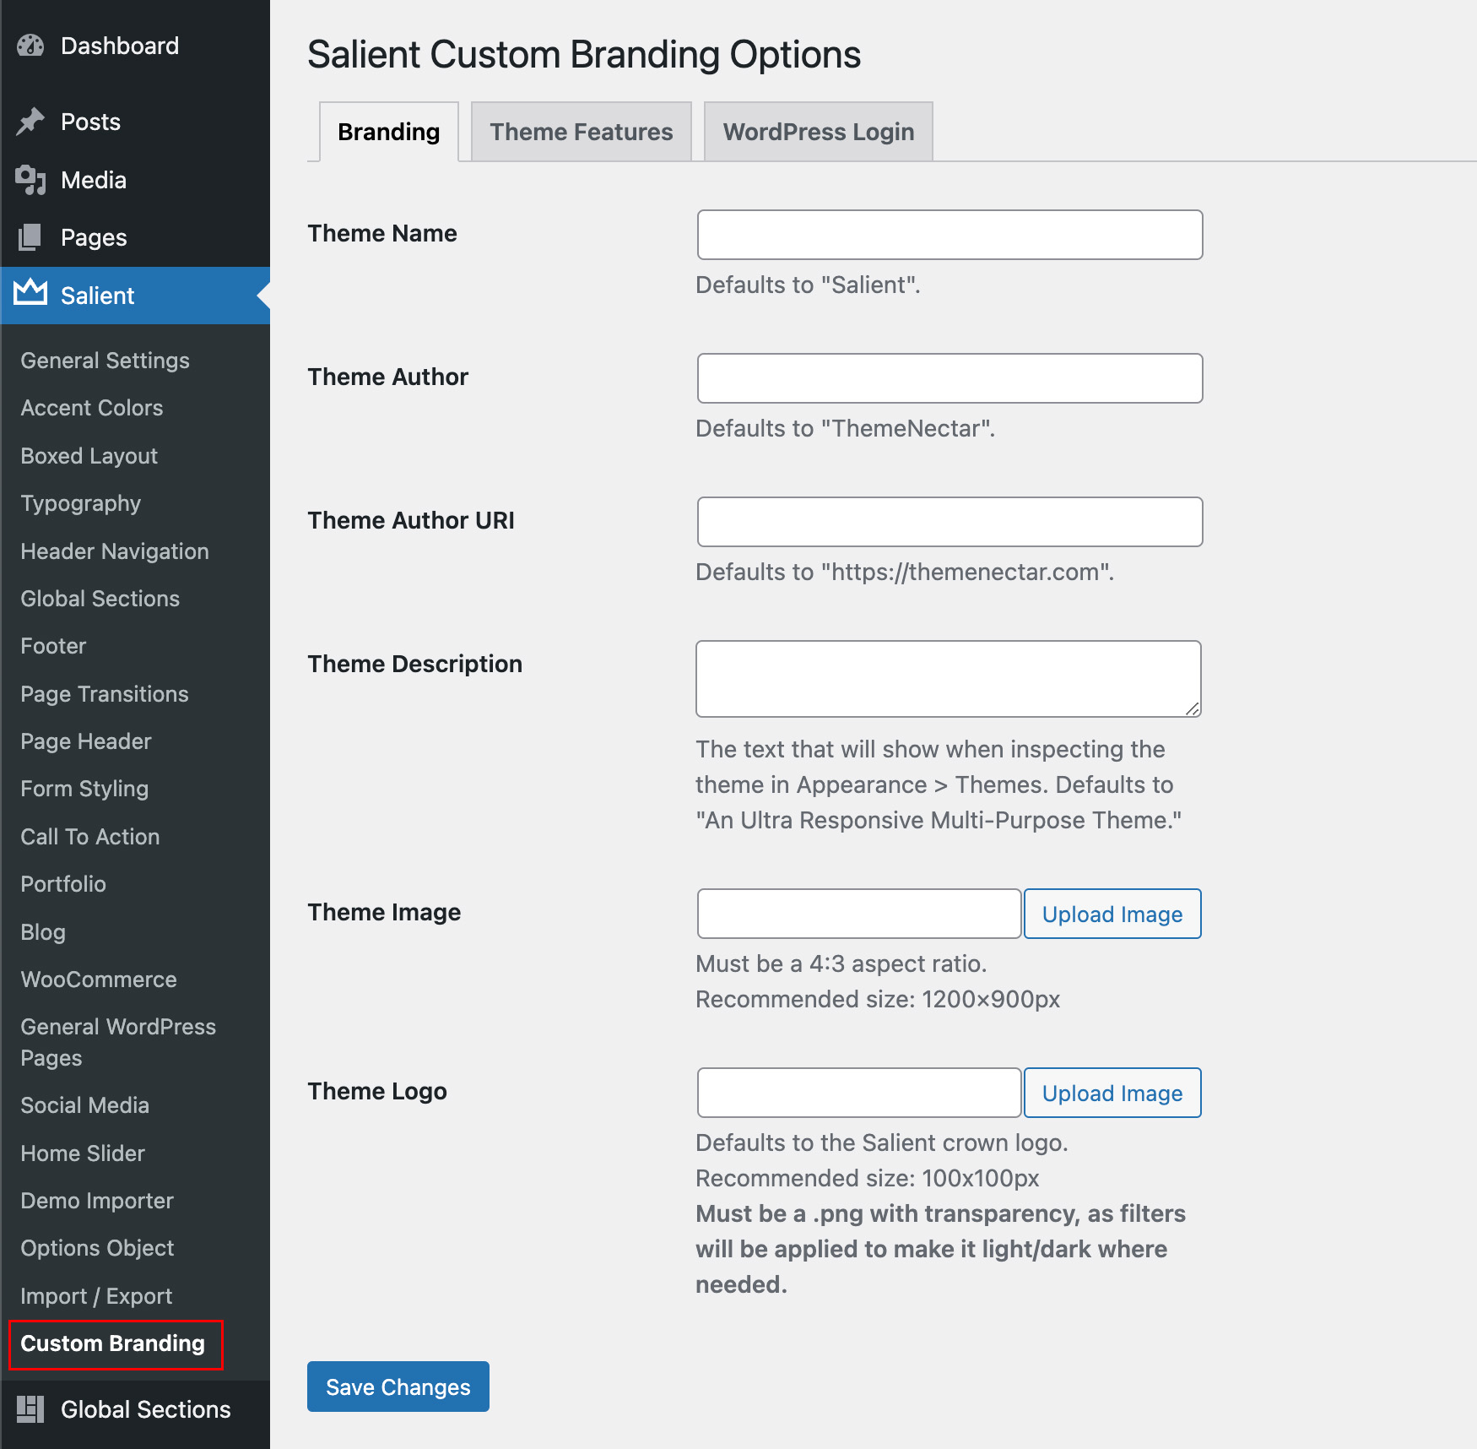
Task: Open the Typography settings page
Action: [x=80, y=503]
